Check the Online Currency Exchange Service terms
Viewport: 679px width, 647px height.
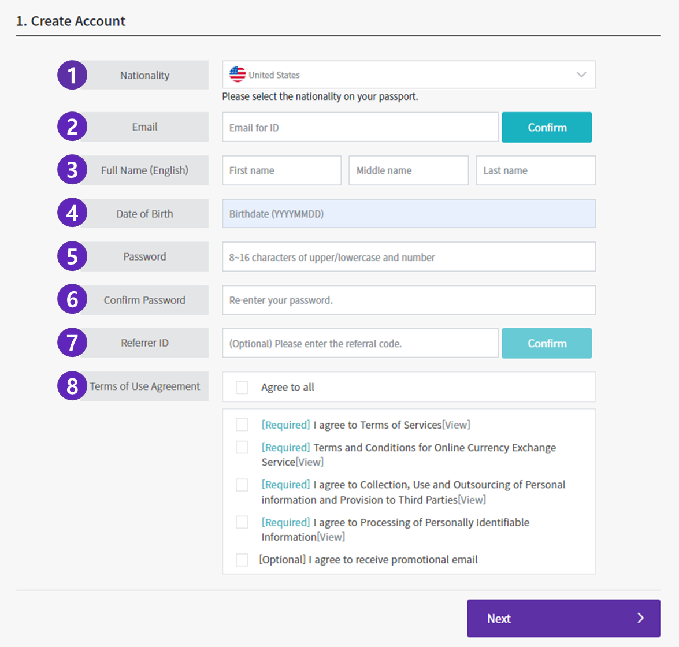(242, 447)
